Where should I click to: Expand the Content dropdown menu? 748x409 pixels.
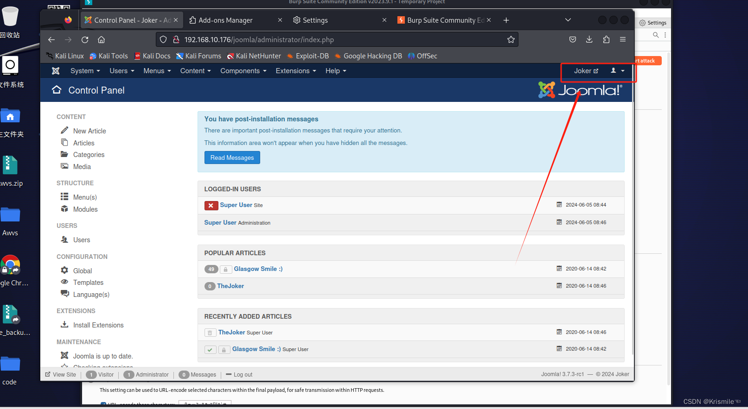(x=196, y=71)
